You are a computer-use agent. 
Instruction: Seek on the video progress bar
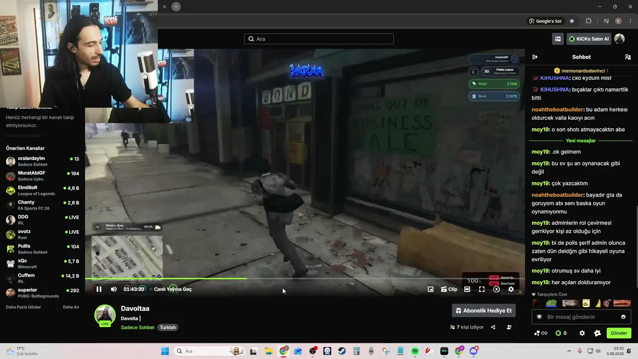click(305, 279)
